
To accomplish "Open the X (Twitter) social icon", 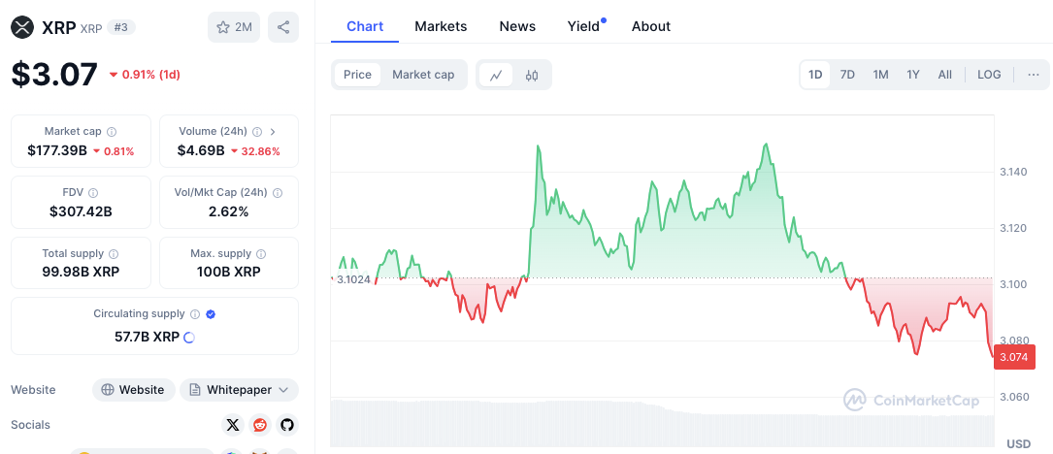I will point(232,425).
